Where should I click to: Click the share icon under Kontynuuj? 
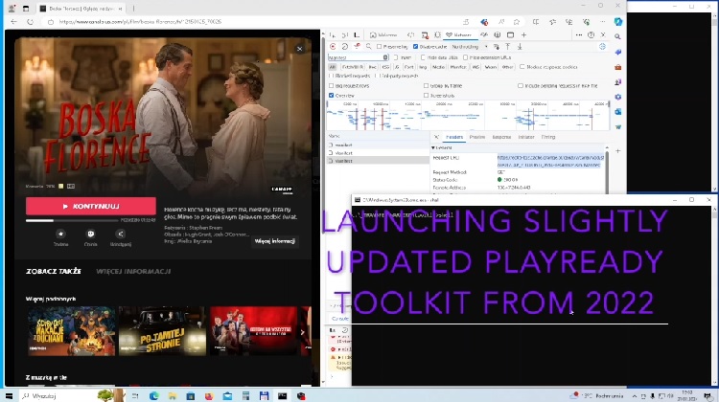121,234
